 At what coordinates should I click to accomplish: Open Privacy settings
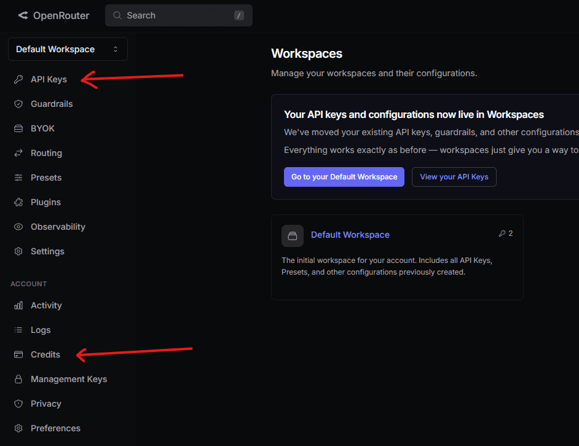(x=45, y=404)
